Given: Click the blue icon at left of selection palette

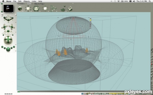Looking at the screenshot, I should 83,94.
